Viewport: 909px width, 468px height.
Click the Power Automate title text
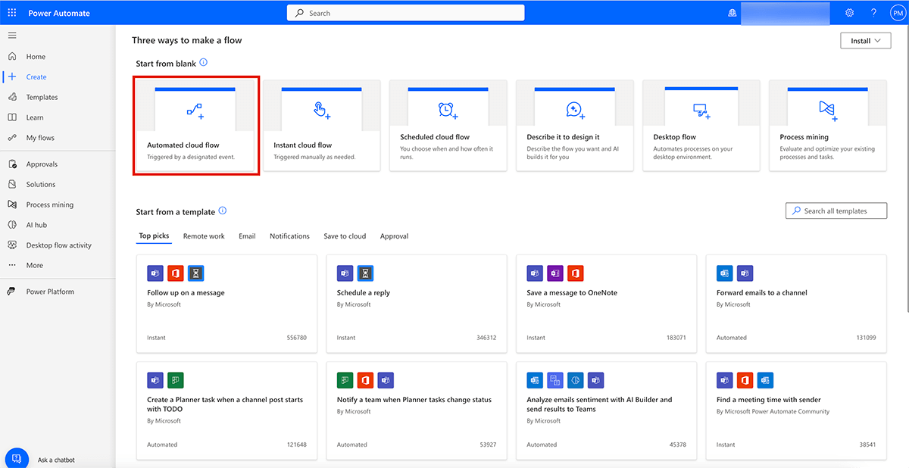point(58,13)
